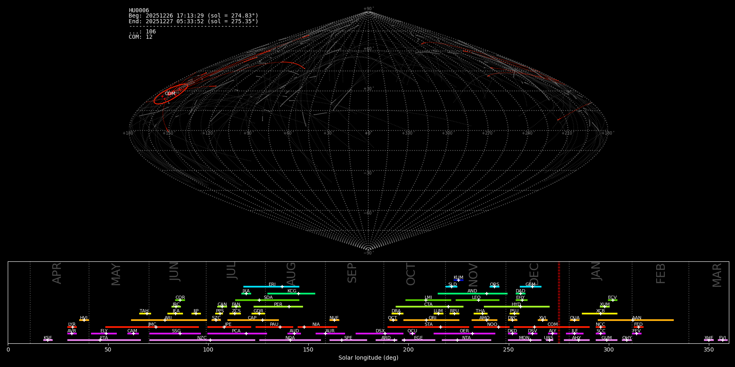Select the HU0006 station title text

[x=139, y=11]
